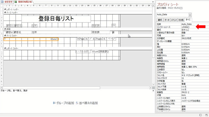Select the DM label in the page header
Screen dimensions: 209x117
[114, 25]
